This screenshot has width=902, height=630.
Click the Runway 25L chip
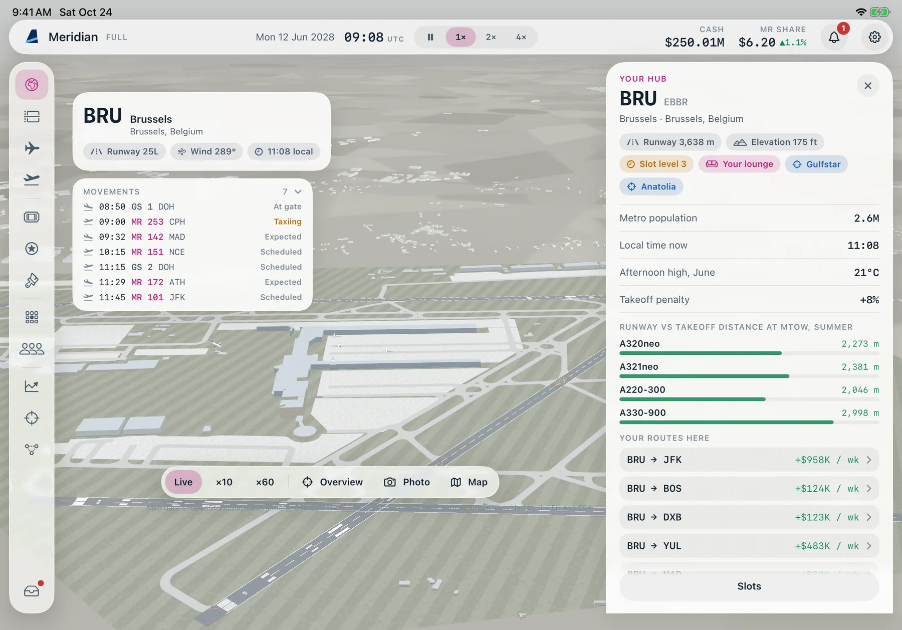(x=124, y=151)
